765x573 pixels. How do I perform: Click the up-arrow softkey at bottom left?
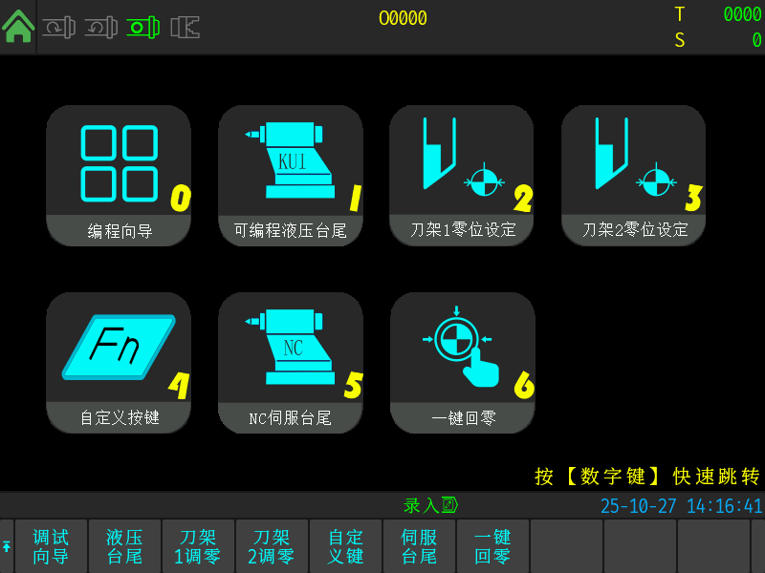7,546
